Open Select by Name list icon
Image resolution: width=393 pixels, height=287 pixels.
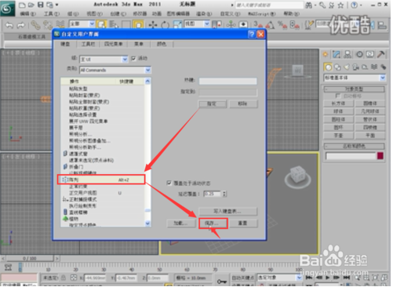(114, 25)
